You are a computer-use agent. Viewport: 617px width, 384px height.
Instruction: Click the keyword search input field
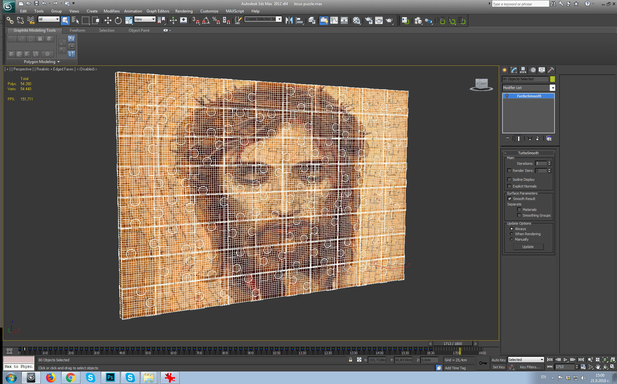(520, 4)
